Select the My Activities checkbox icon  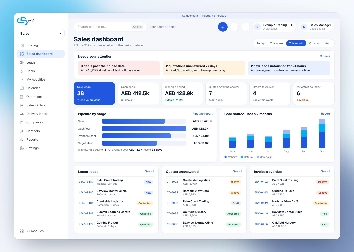click(22, 80)
